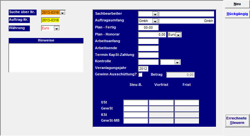Click the GewSt Steu-B. field
Viewport: 250px width, 136px height.
click(x=136, y=109)
